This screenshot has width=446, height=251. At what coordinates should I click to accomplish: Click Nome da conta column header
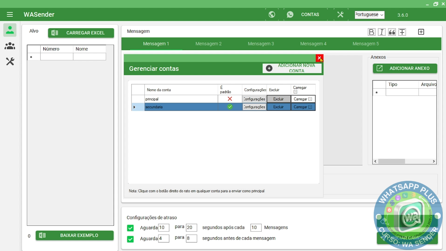[x=181, y=90]
